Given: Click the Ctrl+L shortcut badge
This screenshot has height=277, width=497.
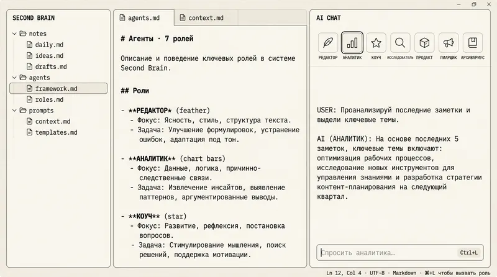Looking at the screenshot, I should pos(468,253).
